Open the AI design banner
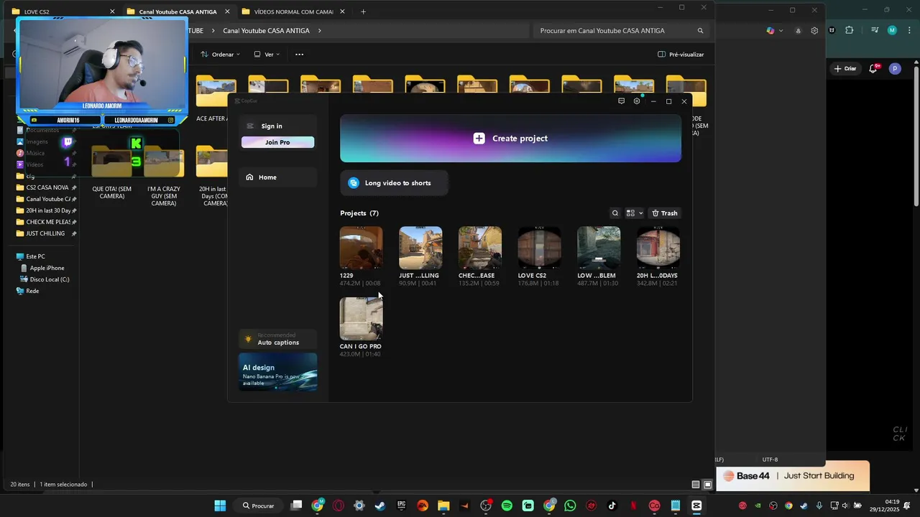Viewport: 920px width, 517px height. [277, 371]
